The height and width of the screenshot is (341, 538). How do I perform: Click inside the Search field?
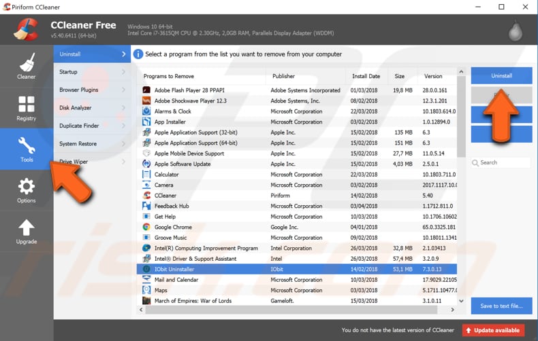point(501,162)
